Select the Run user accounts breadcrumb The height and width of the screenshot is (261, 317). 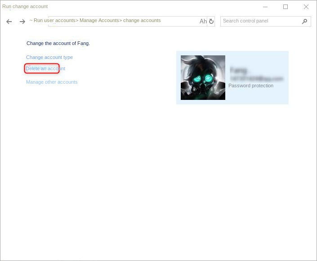[x=54, y=20]
